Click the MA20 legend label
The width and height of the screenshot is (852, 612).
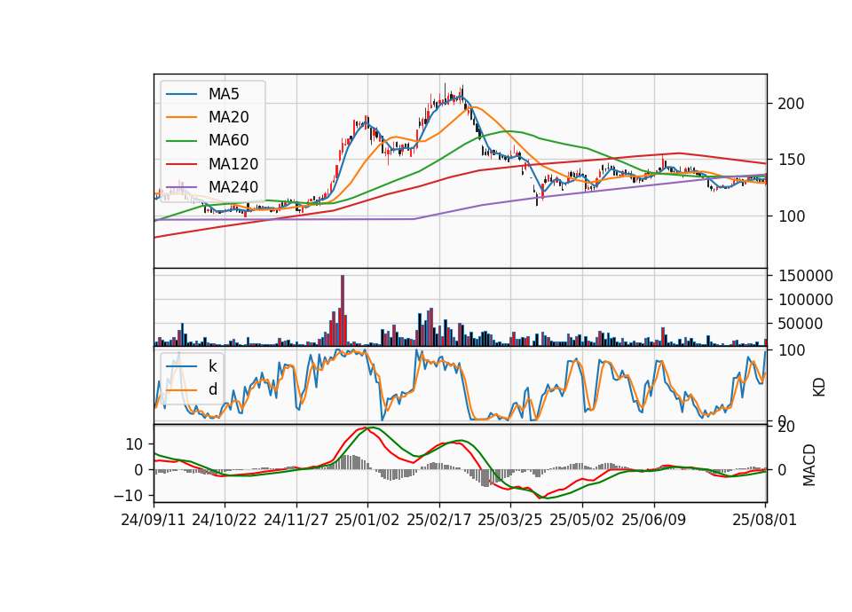228,117
